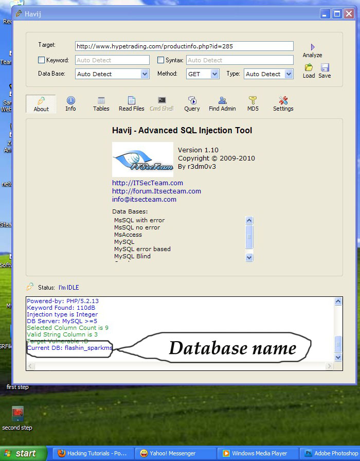The height and width of the screenshot is (461, 360).
Task: Click the Target URL input field
Action: pyautogui.click(x=184, y=46)
